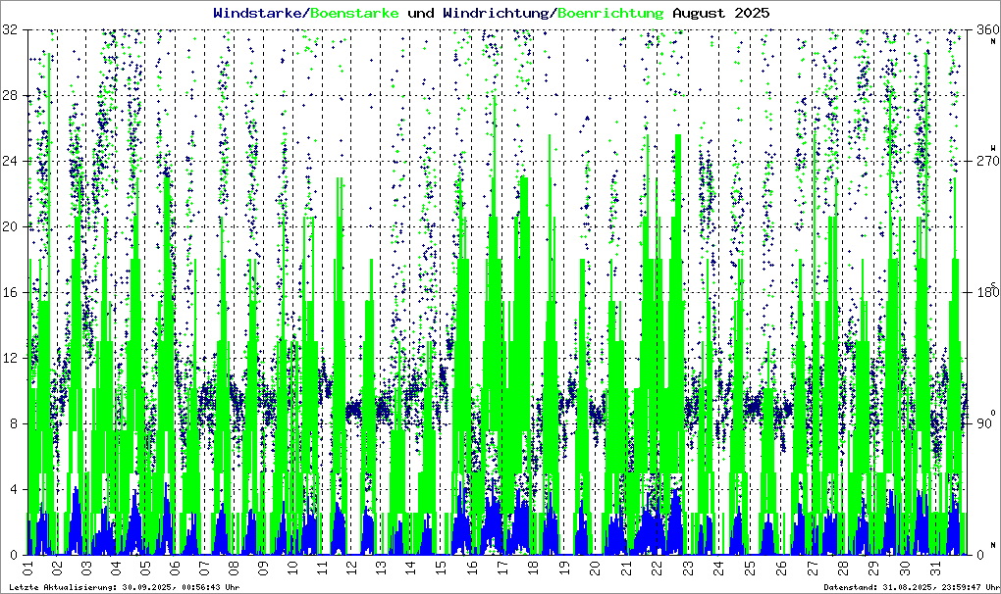Click the "Datenstand" timestamp in footer
1001x594 pixels.
pyautogui.click(x=912, y=587)
